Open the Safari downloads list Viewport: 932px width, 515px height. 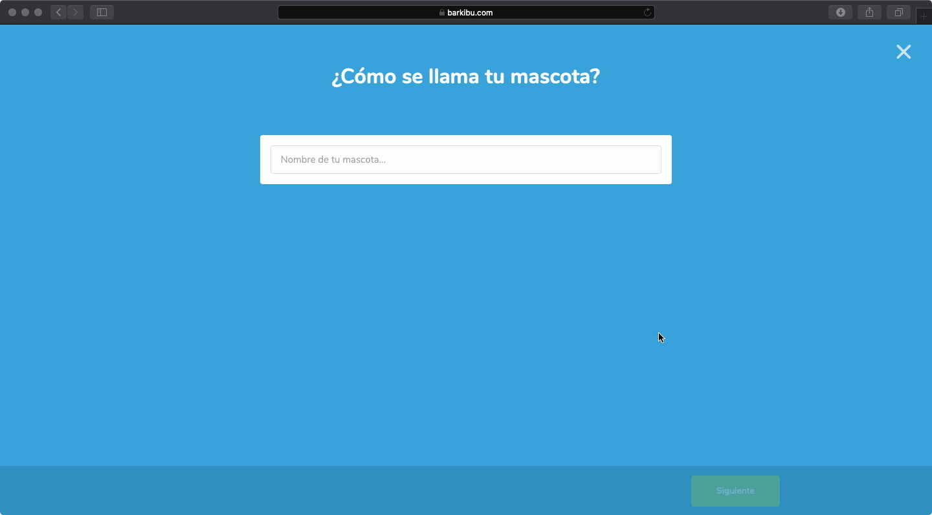[x=840, y=12]
